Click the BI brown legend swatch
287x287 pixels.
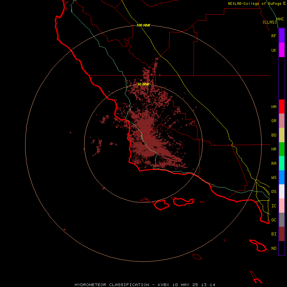point(282,234)
